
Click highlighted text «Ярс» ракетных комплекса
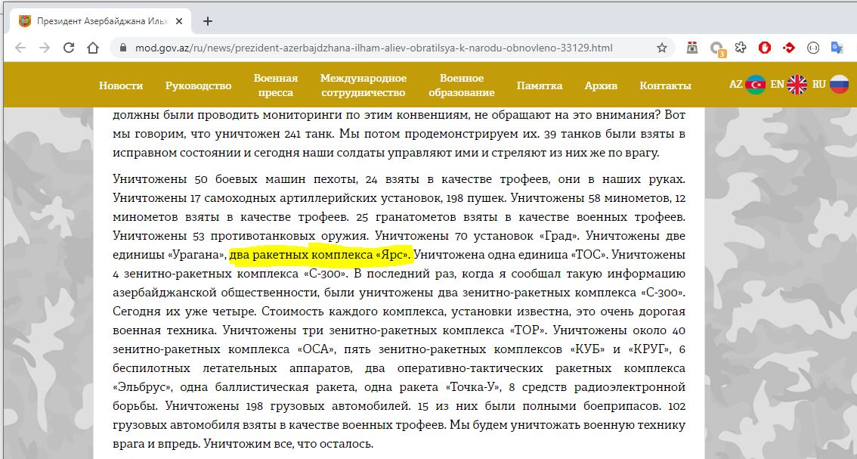(320, 255)
